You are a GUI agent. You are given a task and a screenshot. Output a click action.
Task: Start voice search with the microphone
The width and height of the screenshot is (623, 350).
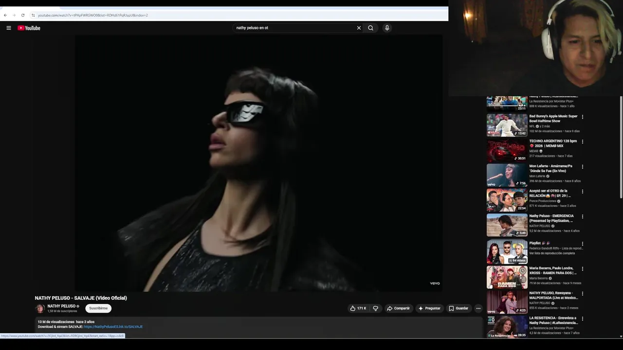pos(387,28)
